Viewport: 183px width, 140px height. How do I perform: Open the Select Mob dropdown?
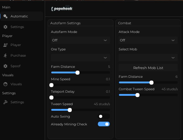point(148,58)
